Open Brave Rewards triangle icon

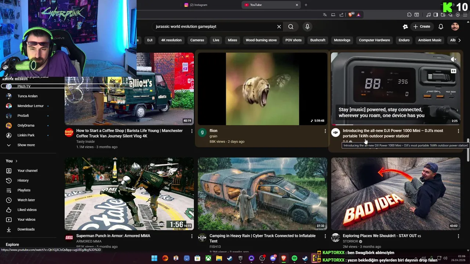coord(358,15)
